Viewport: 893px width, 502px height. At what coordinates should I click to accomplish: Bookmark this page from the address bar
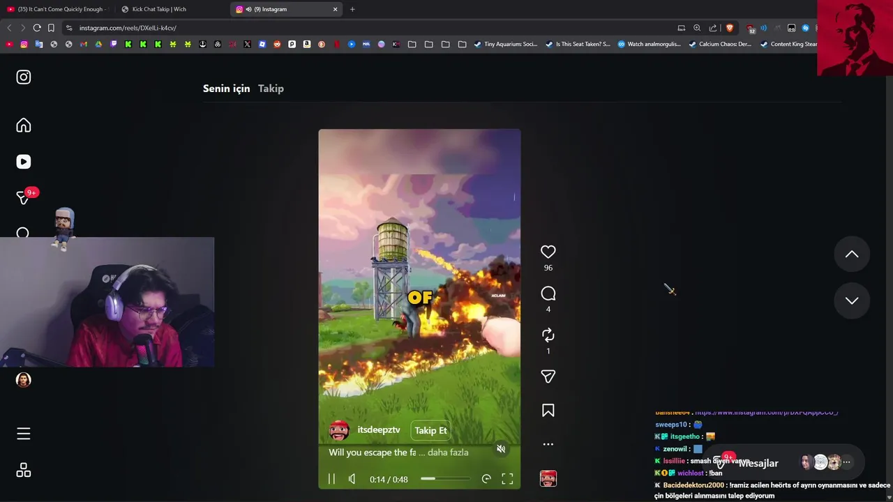pyautogui.click(x=51, y=28)
